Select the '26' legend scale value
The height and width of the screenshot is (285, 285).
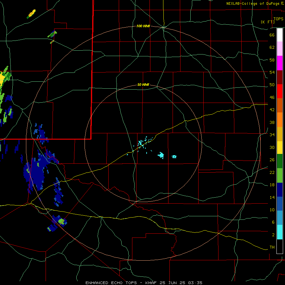coord(272,160)
